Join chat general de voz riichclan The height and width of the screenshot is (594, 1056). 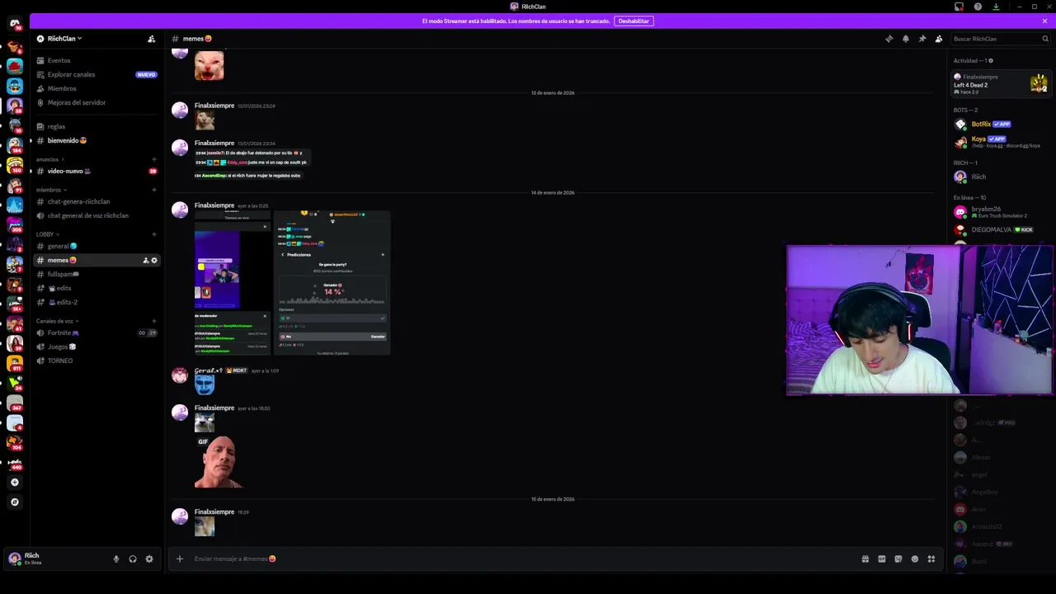coord(87,215)
